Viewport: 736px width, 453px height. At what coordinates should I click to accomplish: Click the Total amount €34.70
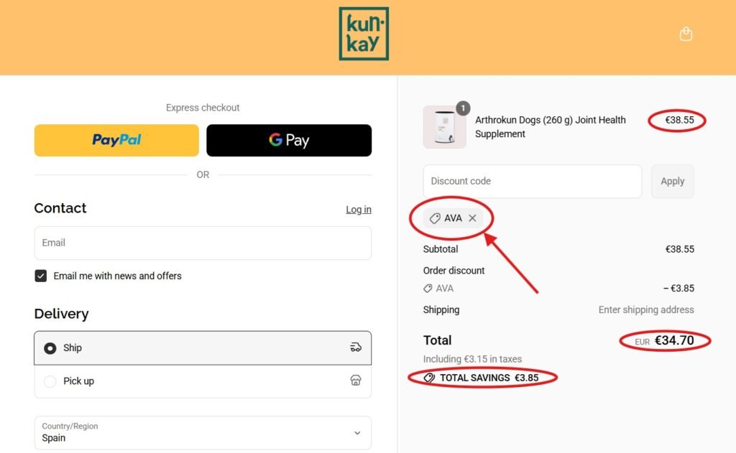tap(674, 340)
